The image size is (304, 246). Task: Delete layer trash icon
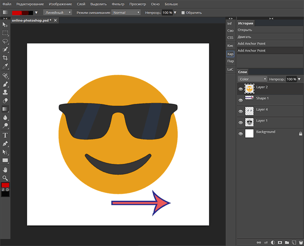point(301,243)
